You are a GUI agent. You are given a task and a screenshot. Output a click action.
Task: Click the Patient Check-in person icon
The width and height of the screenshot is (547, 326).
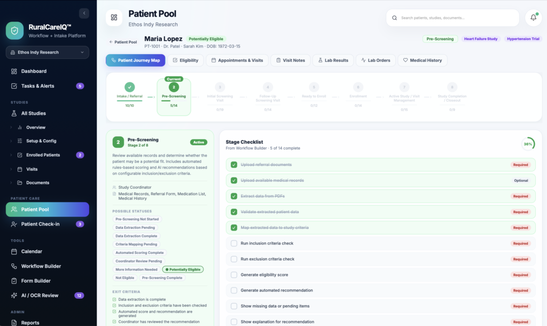pos(14,224)
